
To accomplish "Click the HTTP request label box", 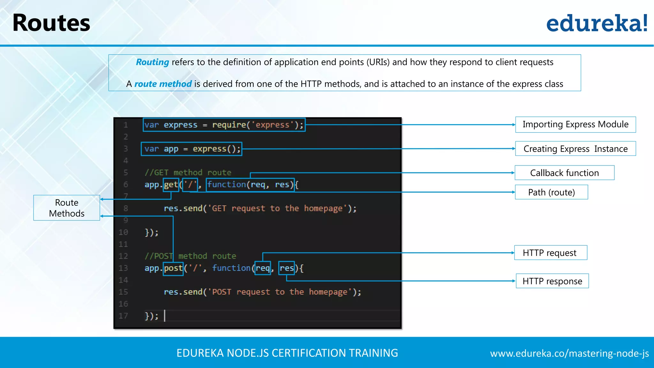I will (x=551, y=253).
